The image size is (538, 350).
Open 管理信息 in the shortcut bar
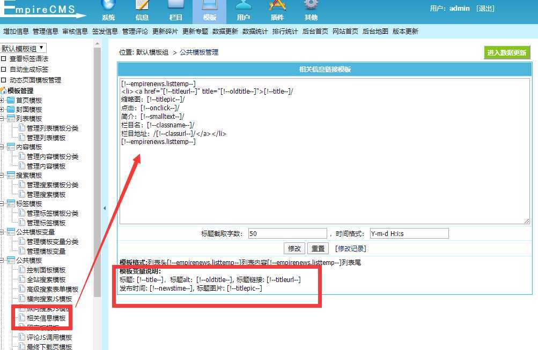[46, 32]
